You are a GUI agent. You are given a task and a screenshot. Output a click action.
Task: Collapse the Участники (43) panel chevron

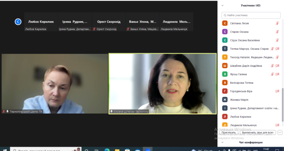coord(222,5)
